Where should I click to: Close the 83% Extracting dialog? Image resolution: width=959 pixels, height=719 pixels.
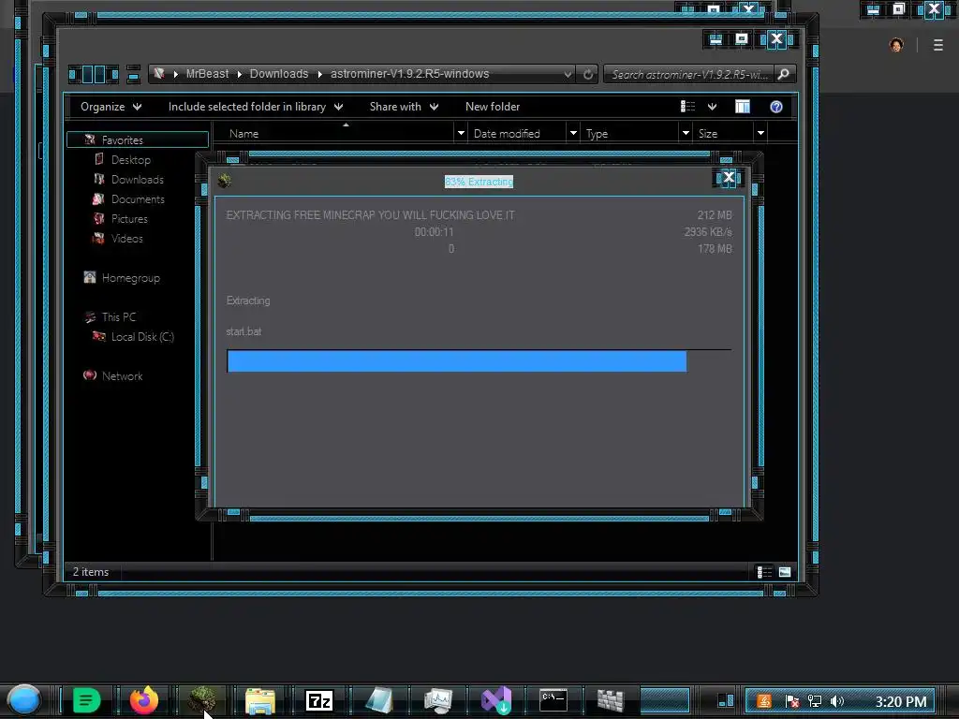coord(729,177)
